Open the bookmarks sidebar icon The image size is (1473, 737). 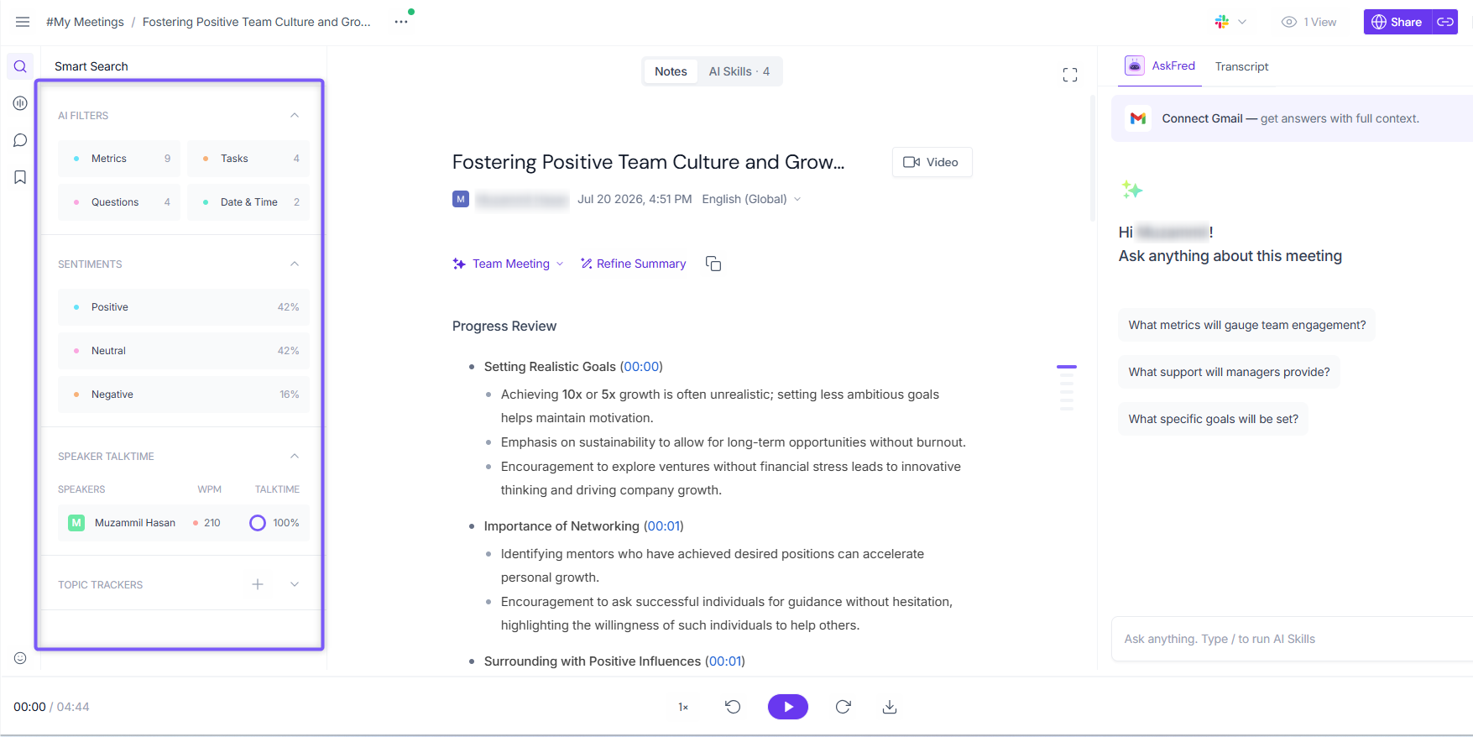(x=20, y=177)
